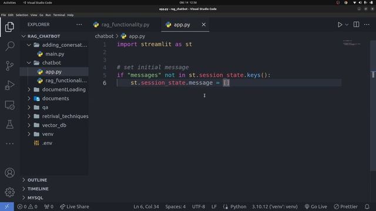Open the Search view in activity bar
This screenshot has height=211, width=376.
[9, 46]
